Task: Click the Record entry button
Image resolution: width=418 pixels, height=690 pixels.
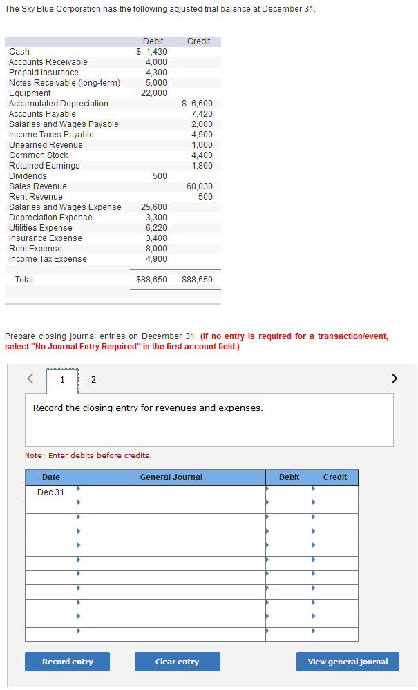Action: click(x=67, y=662)
